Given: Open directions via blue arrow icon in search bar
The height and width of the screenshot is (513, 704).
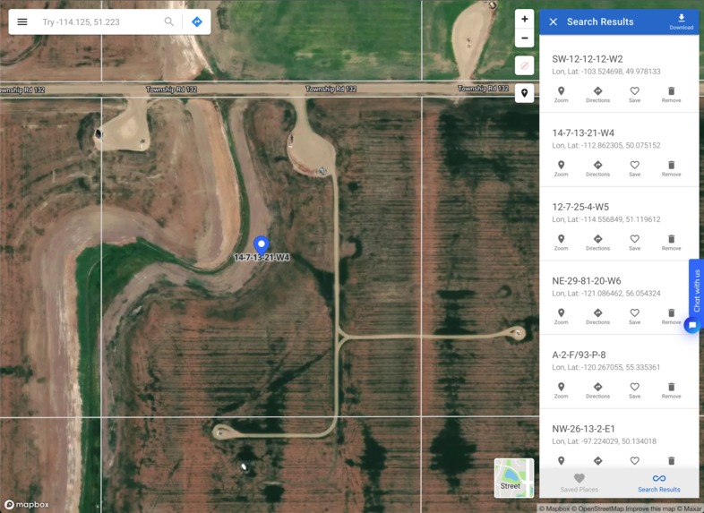Looking at the screenshot, I should [x=197, y=21].
